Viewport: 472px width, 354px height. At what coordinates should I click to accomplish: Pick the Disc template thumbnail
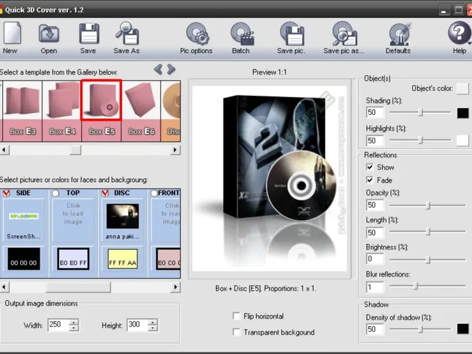click(171, 111)
